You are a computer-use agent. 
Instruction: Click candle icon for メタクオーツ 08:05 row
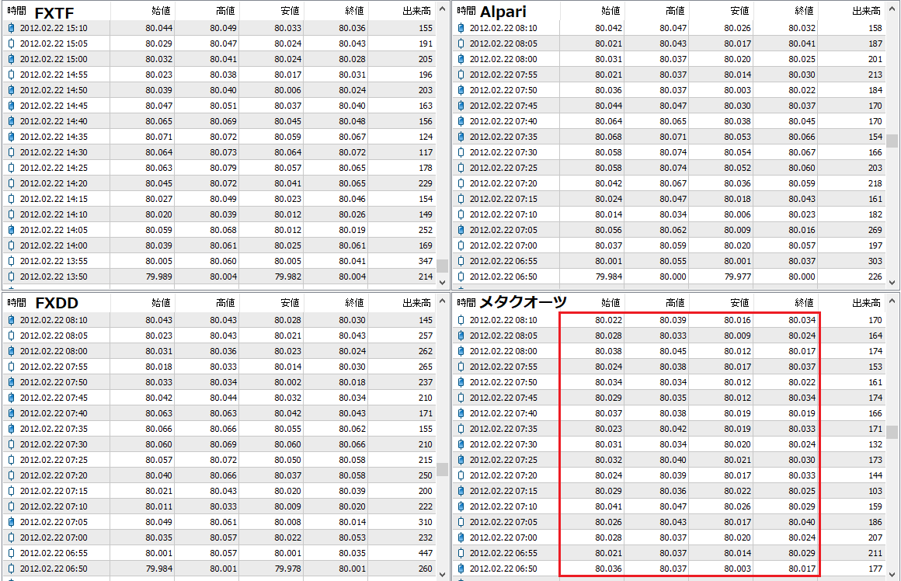pyautogui.click(x=461, y=335)
